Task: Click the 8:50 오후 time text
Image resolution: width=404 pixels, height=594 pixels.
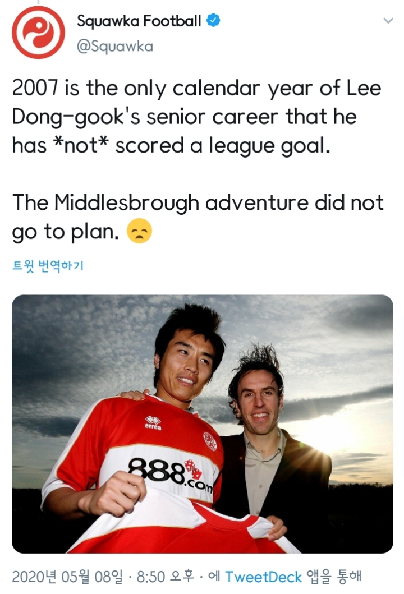Action: click(x=165, y=577)
